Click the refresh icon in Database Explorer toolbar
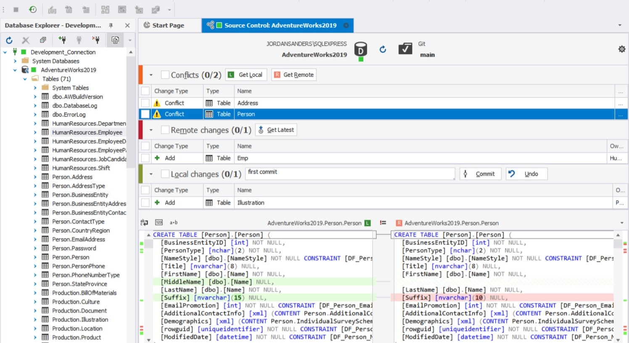 (9, 40)
